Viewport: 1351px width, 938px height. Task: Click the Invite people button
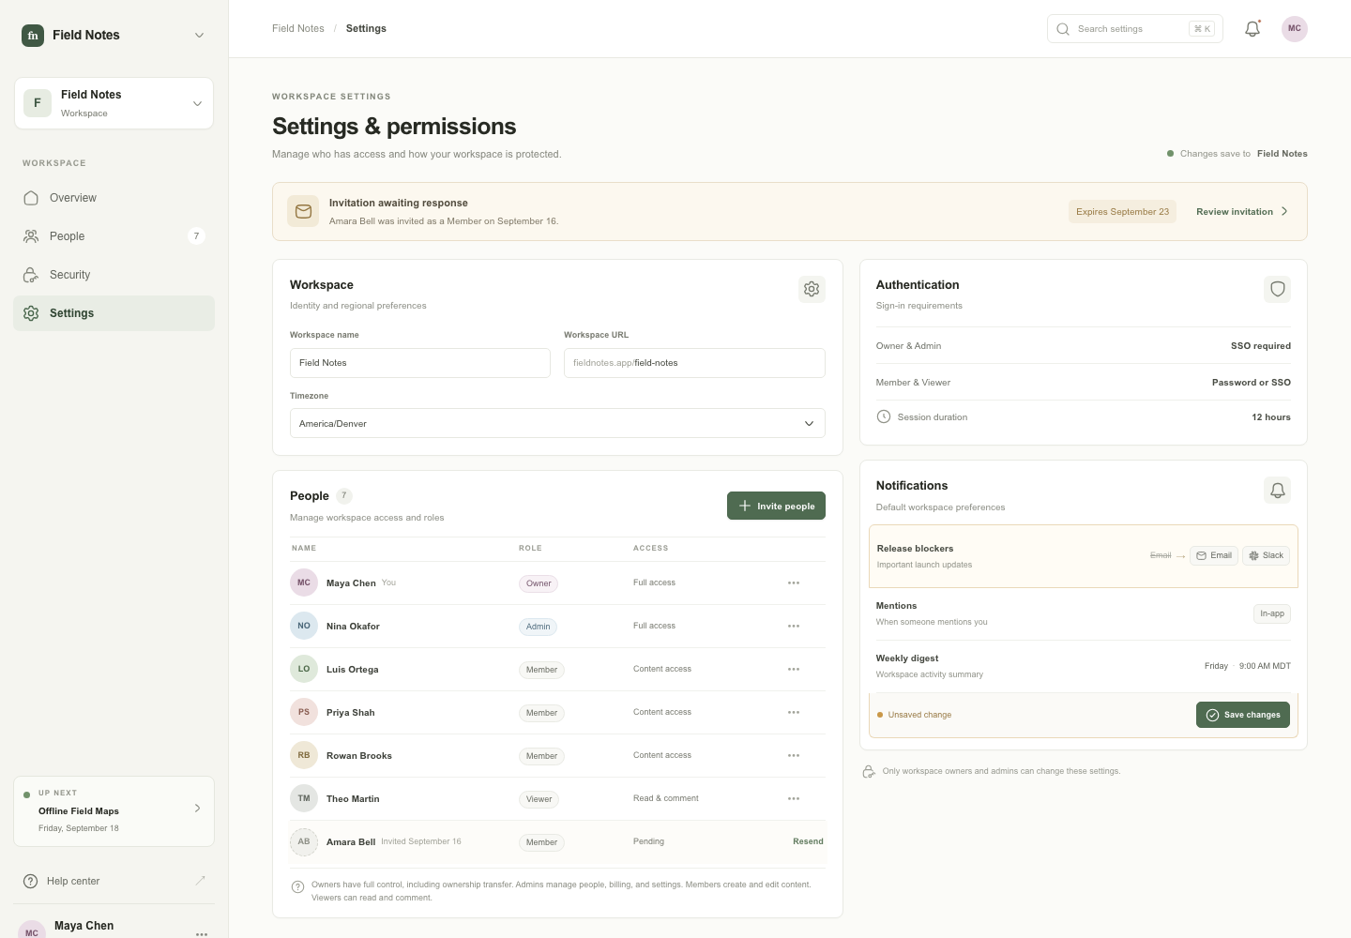click(776, 506)
